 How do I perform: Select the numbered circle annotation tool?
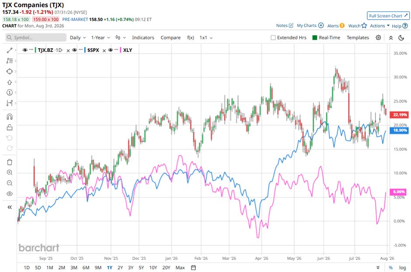(10, 93)
